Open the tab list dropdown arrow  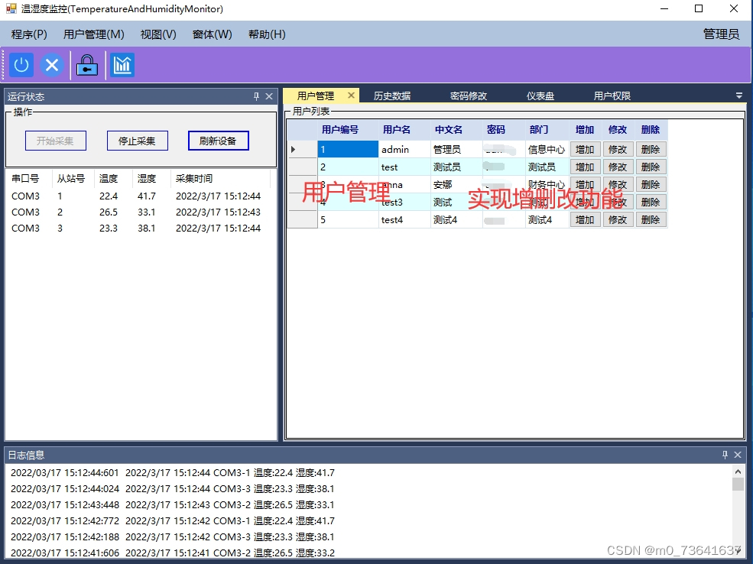pyautogui.click(x=739, y=96)
